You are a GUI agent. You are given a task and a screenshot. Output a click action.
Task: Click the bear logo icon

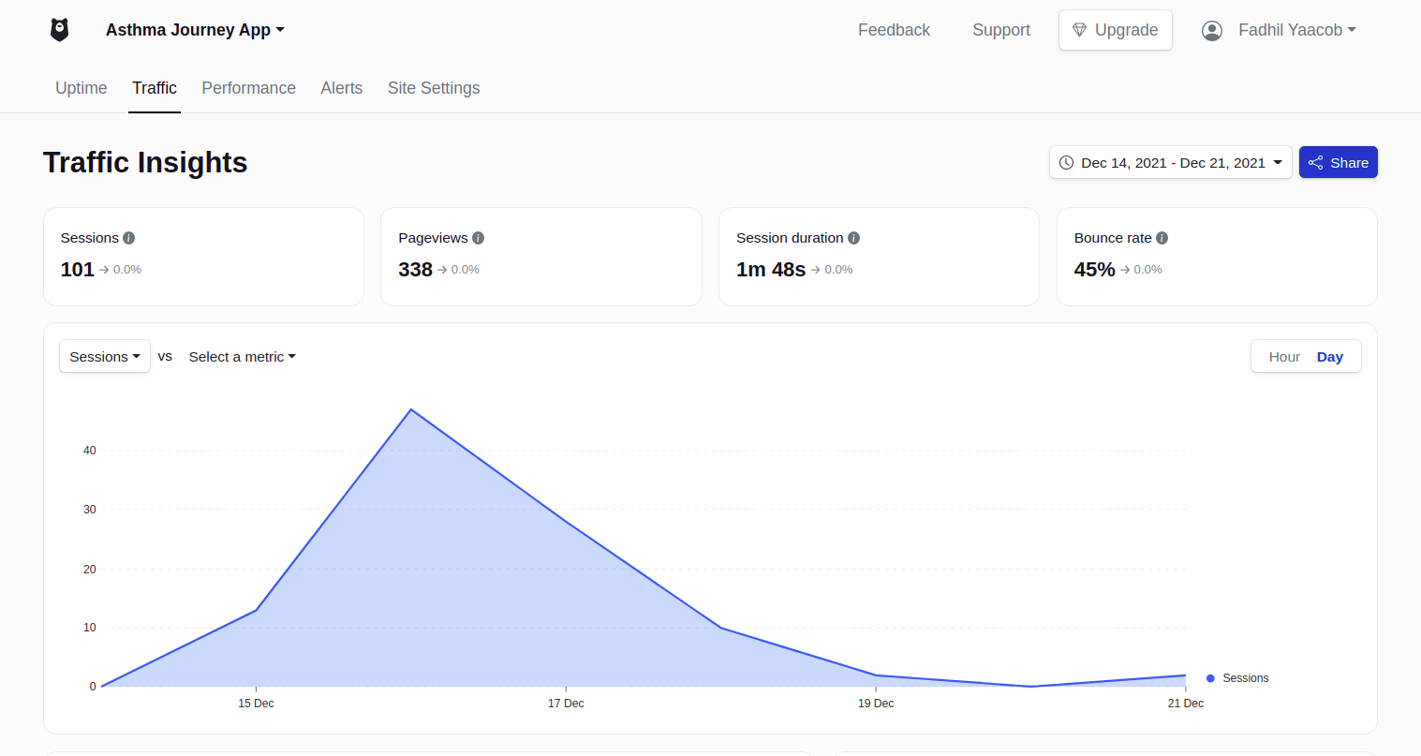(59, 30)
